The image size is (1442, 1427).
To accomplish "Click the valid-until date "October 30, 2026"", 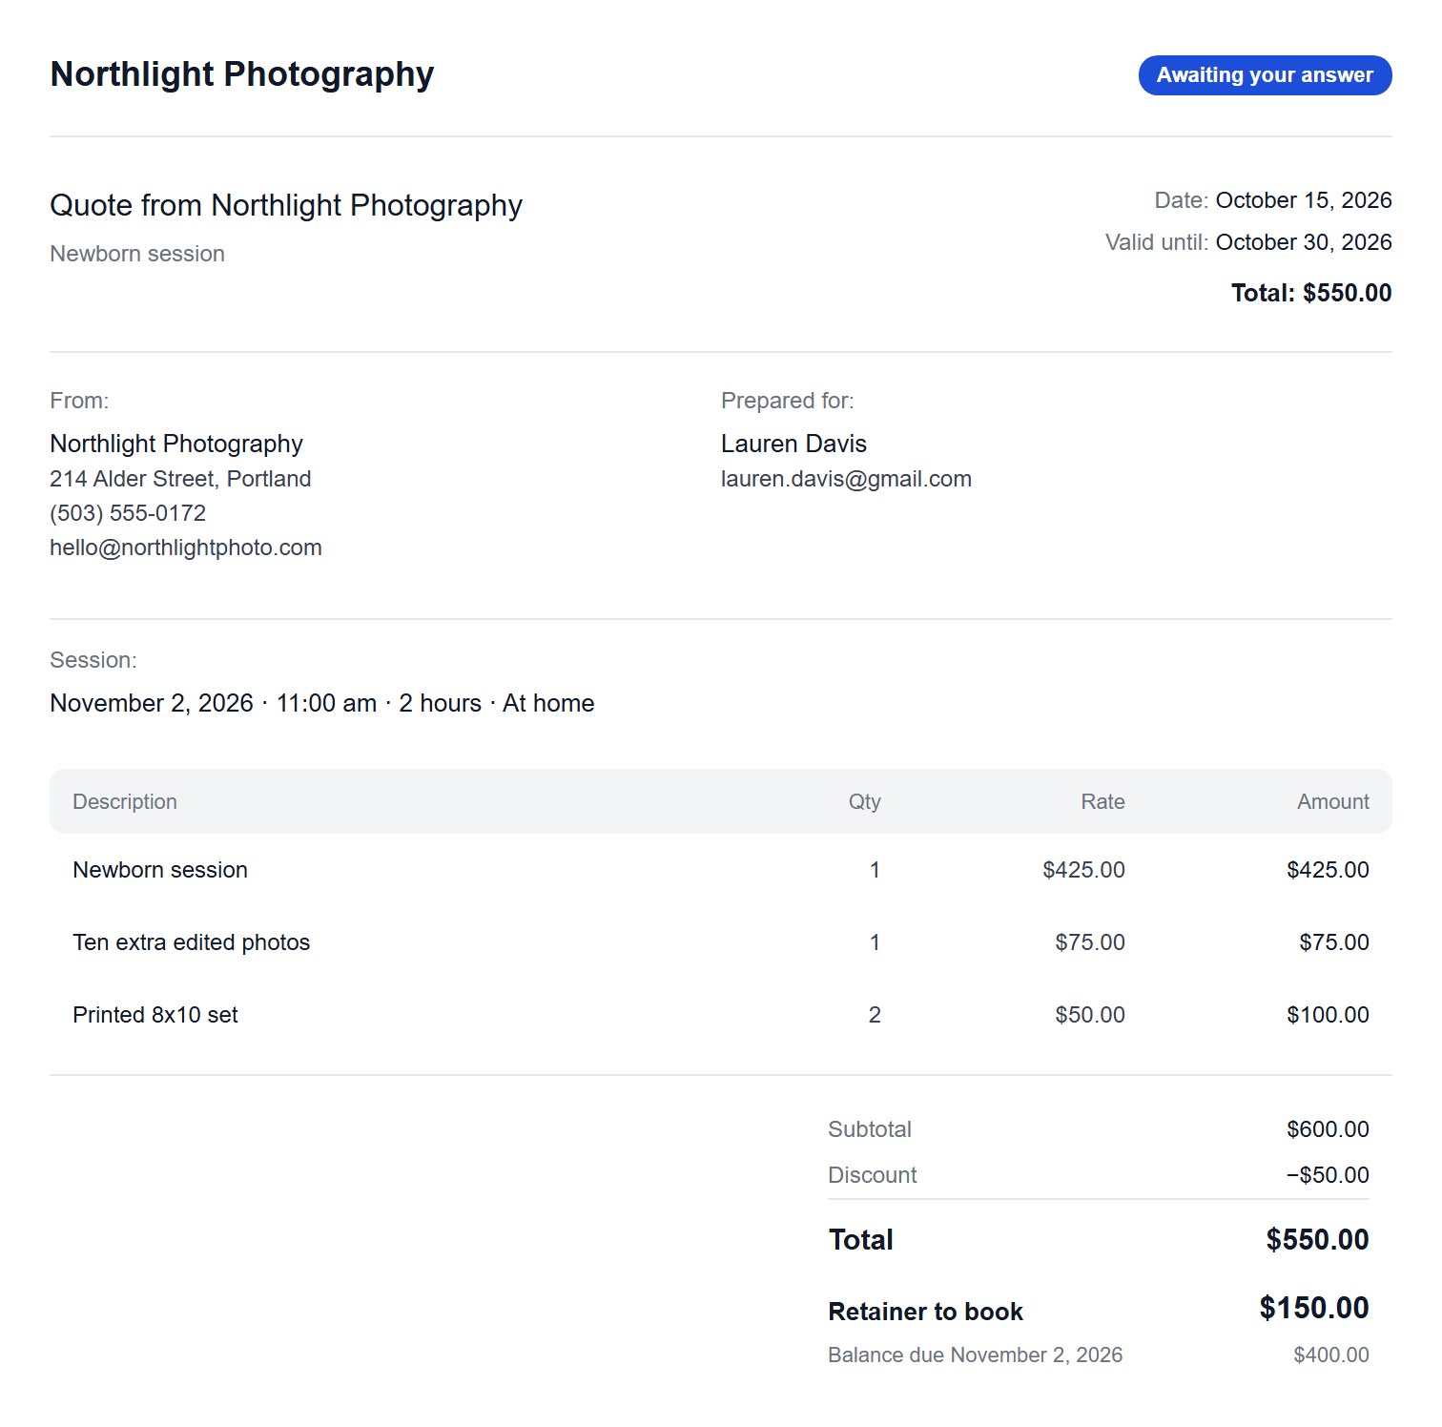I will pos(1304,242).
